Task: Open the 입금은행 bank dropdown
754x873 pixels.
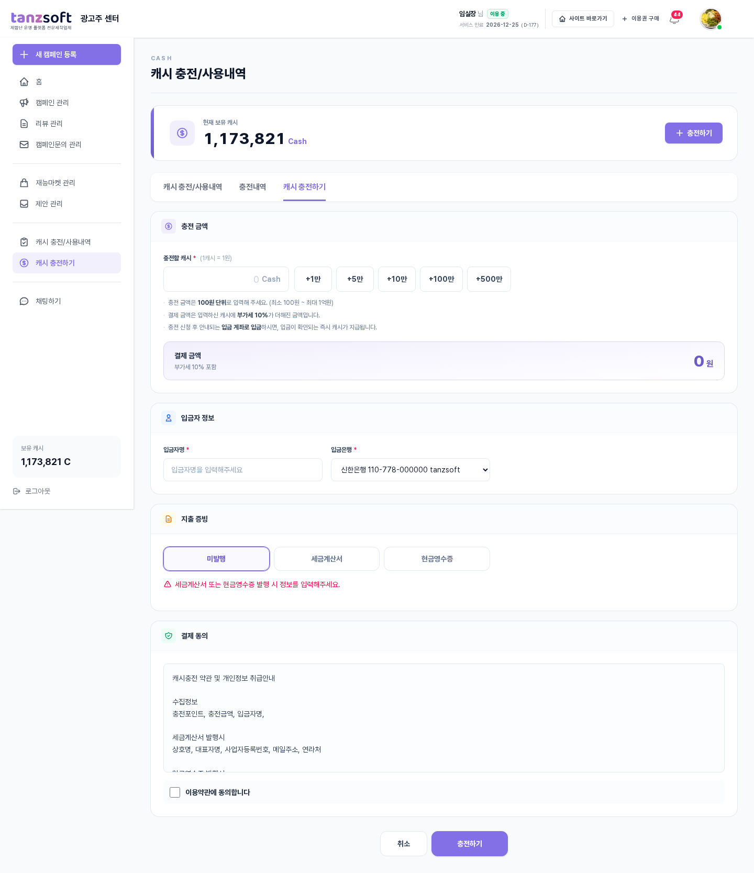Action: pyautogui.click(x=411, y=470)
